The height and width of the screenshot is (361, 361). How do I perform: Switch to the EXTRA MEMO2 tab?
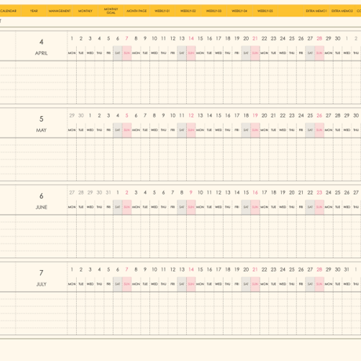pyautogui.click(x=342, y=11)
